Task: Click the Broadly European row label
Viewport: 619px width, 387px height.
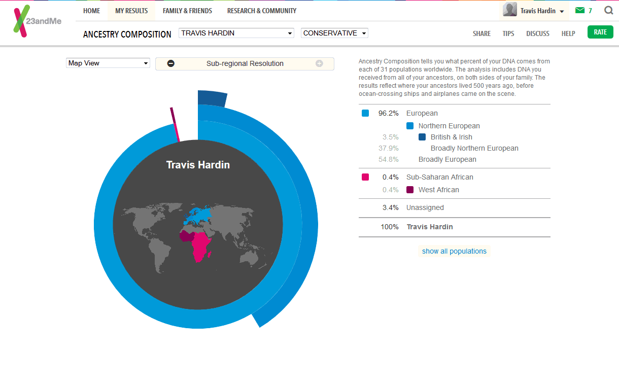Action: point(448,159)
